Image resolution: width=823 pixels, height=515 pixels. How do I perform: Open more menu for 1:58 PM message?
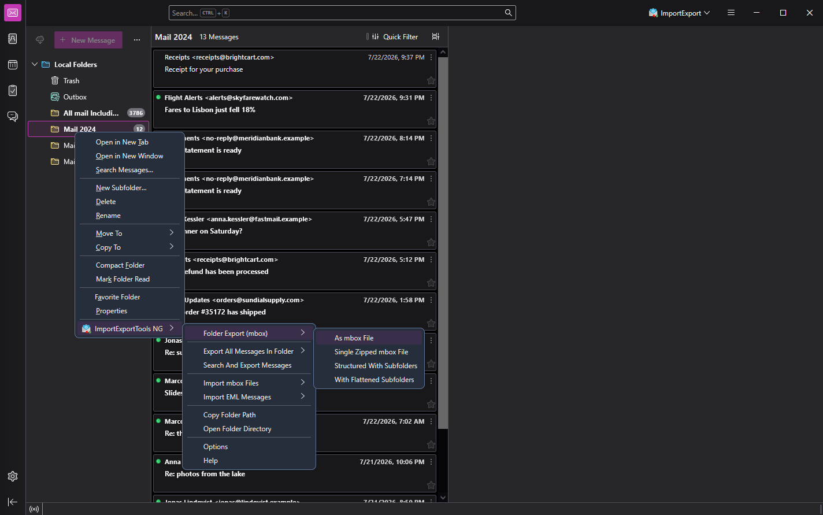431,300
